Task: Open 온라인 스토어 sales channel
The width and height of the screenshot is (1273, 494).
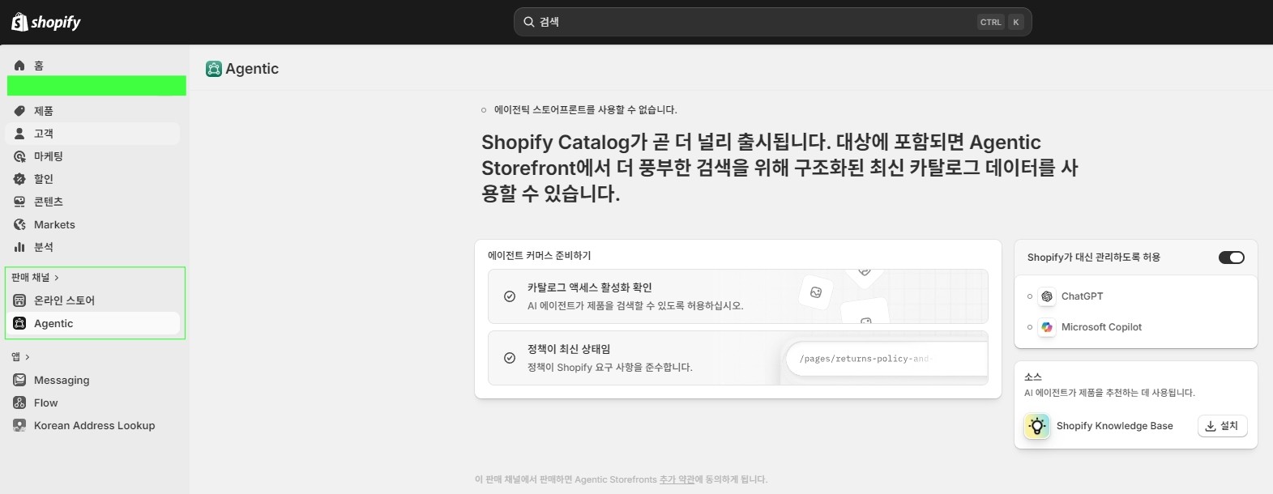Action: pos(92,300)
